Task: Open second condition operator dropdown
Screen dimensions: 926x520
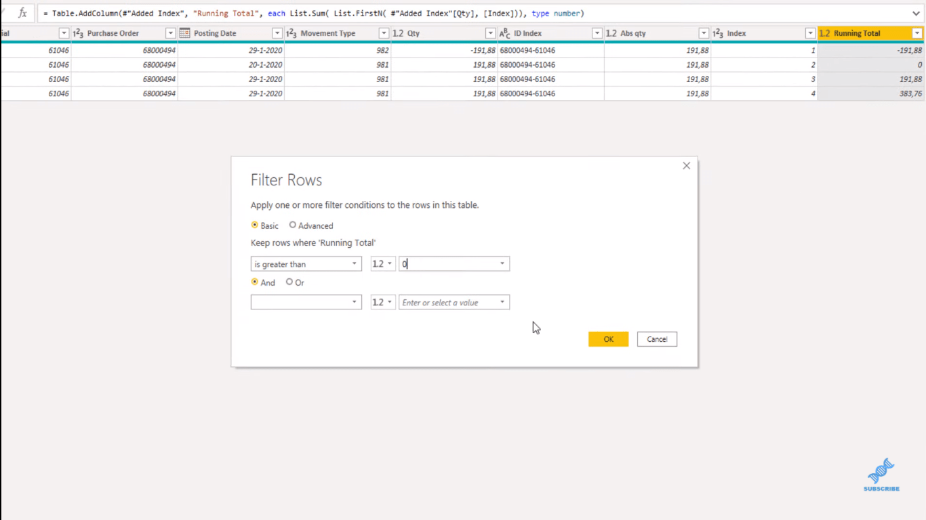Action: pyautogui.click(x=306, y=303)
